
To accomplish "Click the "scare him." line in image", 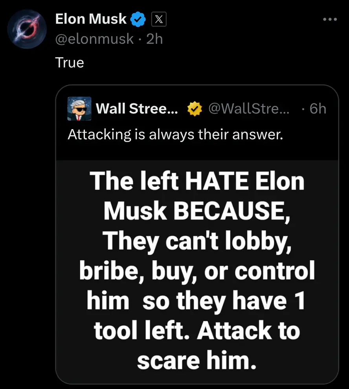I will (x=197, y=361).
